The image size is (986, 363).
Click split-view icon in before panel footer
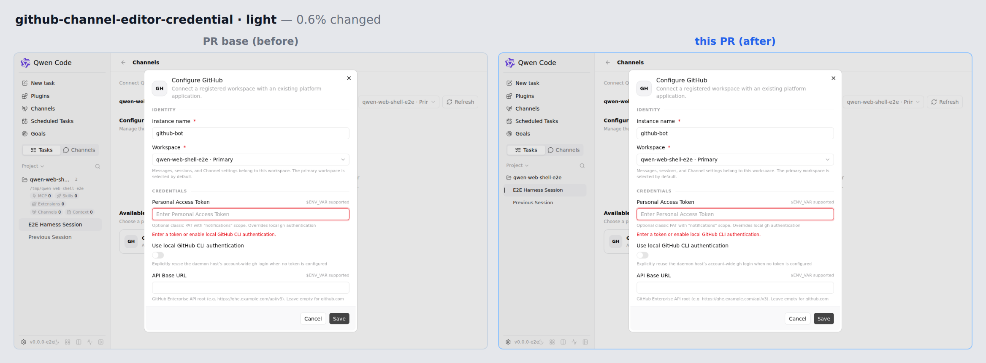[x=79, y=342]
